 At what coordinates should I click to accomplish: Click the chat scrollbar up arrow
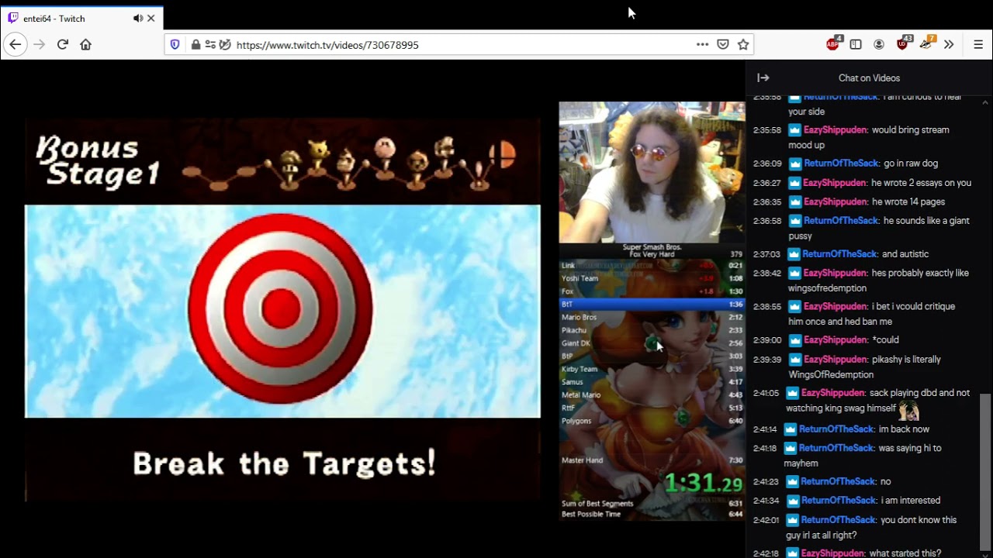[985, 102]
